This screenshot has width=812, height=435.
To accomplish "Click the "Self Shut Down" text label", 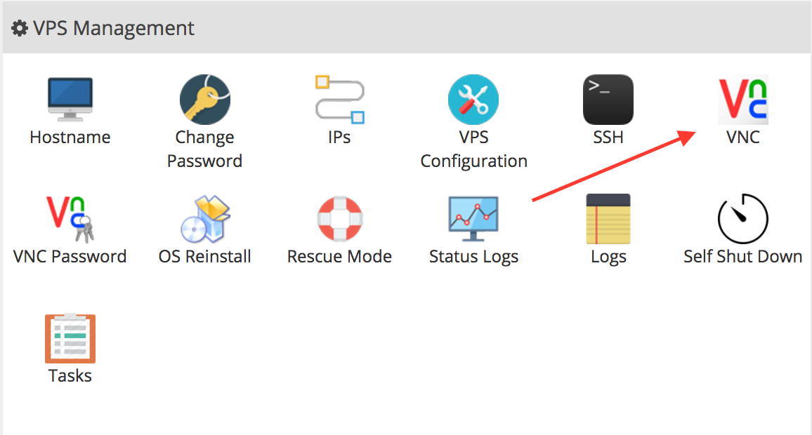I will [742, 257].
